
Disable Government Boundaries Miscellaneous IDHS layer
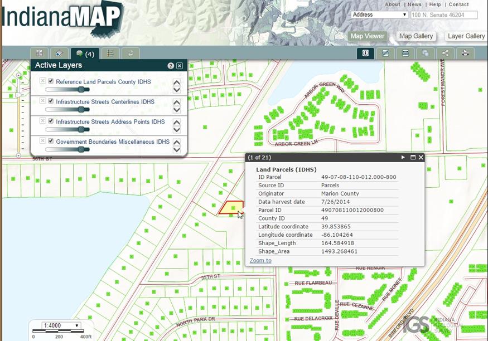click(x=51, y=142)
